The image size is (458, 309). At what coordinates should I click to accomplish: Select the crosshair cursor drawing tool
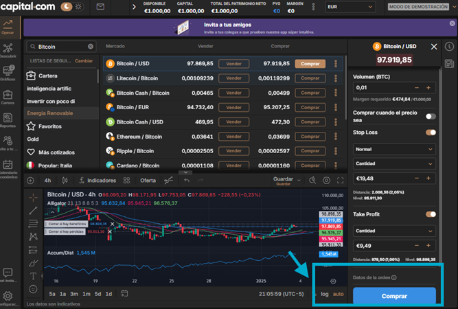(33, 198)
